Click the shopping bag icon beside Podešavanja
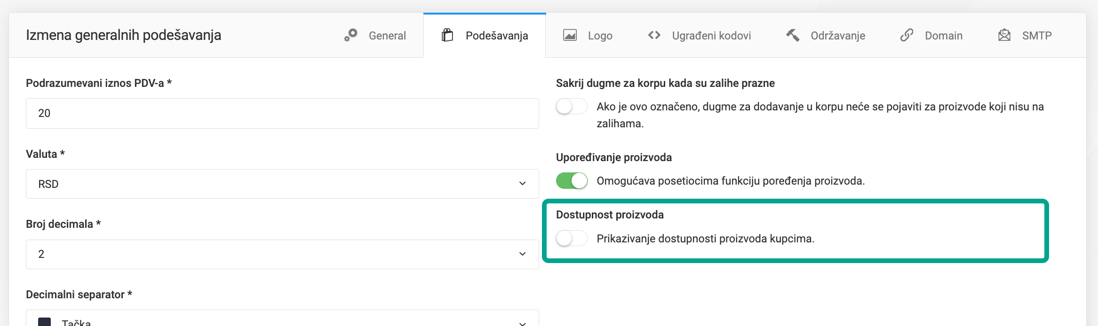The width and height of the screenshot is (1098, 326). coord(447,35)
